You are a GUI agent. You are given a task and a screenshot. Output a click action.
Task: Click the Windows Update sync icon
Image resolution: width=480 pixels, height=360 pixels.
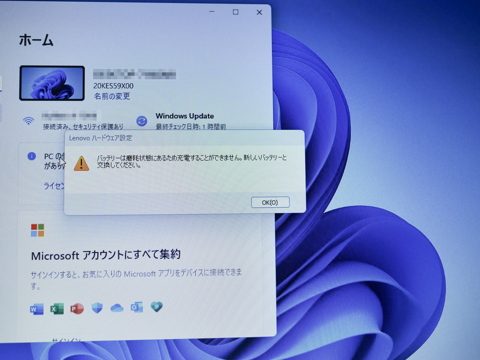142,121
